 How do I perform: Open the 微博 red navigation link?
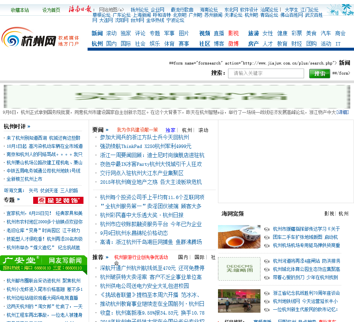click(x=233, y=44)
